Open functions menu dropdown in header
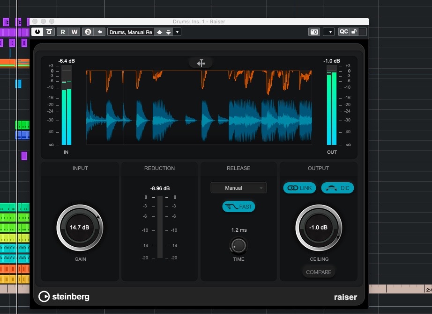This screenshot has width=432, height=314. (329, 32)
